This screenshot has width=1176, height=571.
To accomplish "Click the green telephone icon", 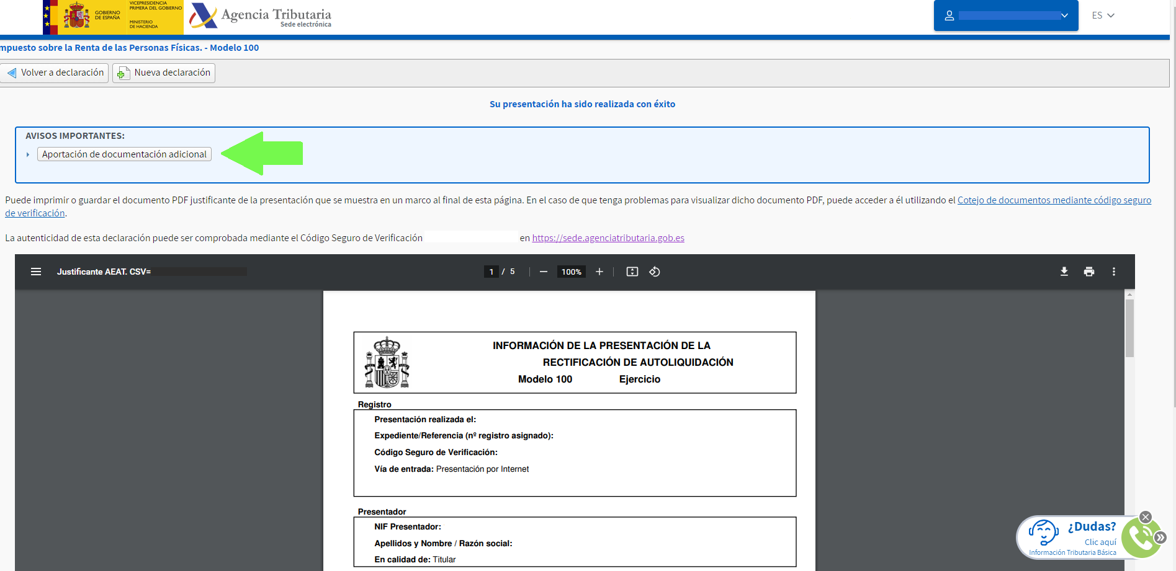I will 1139,537.
